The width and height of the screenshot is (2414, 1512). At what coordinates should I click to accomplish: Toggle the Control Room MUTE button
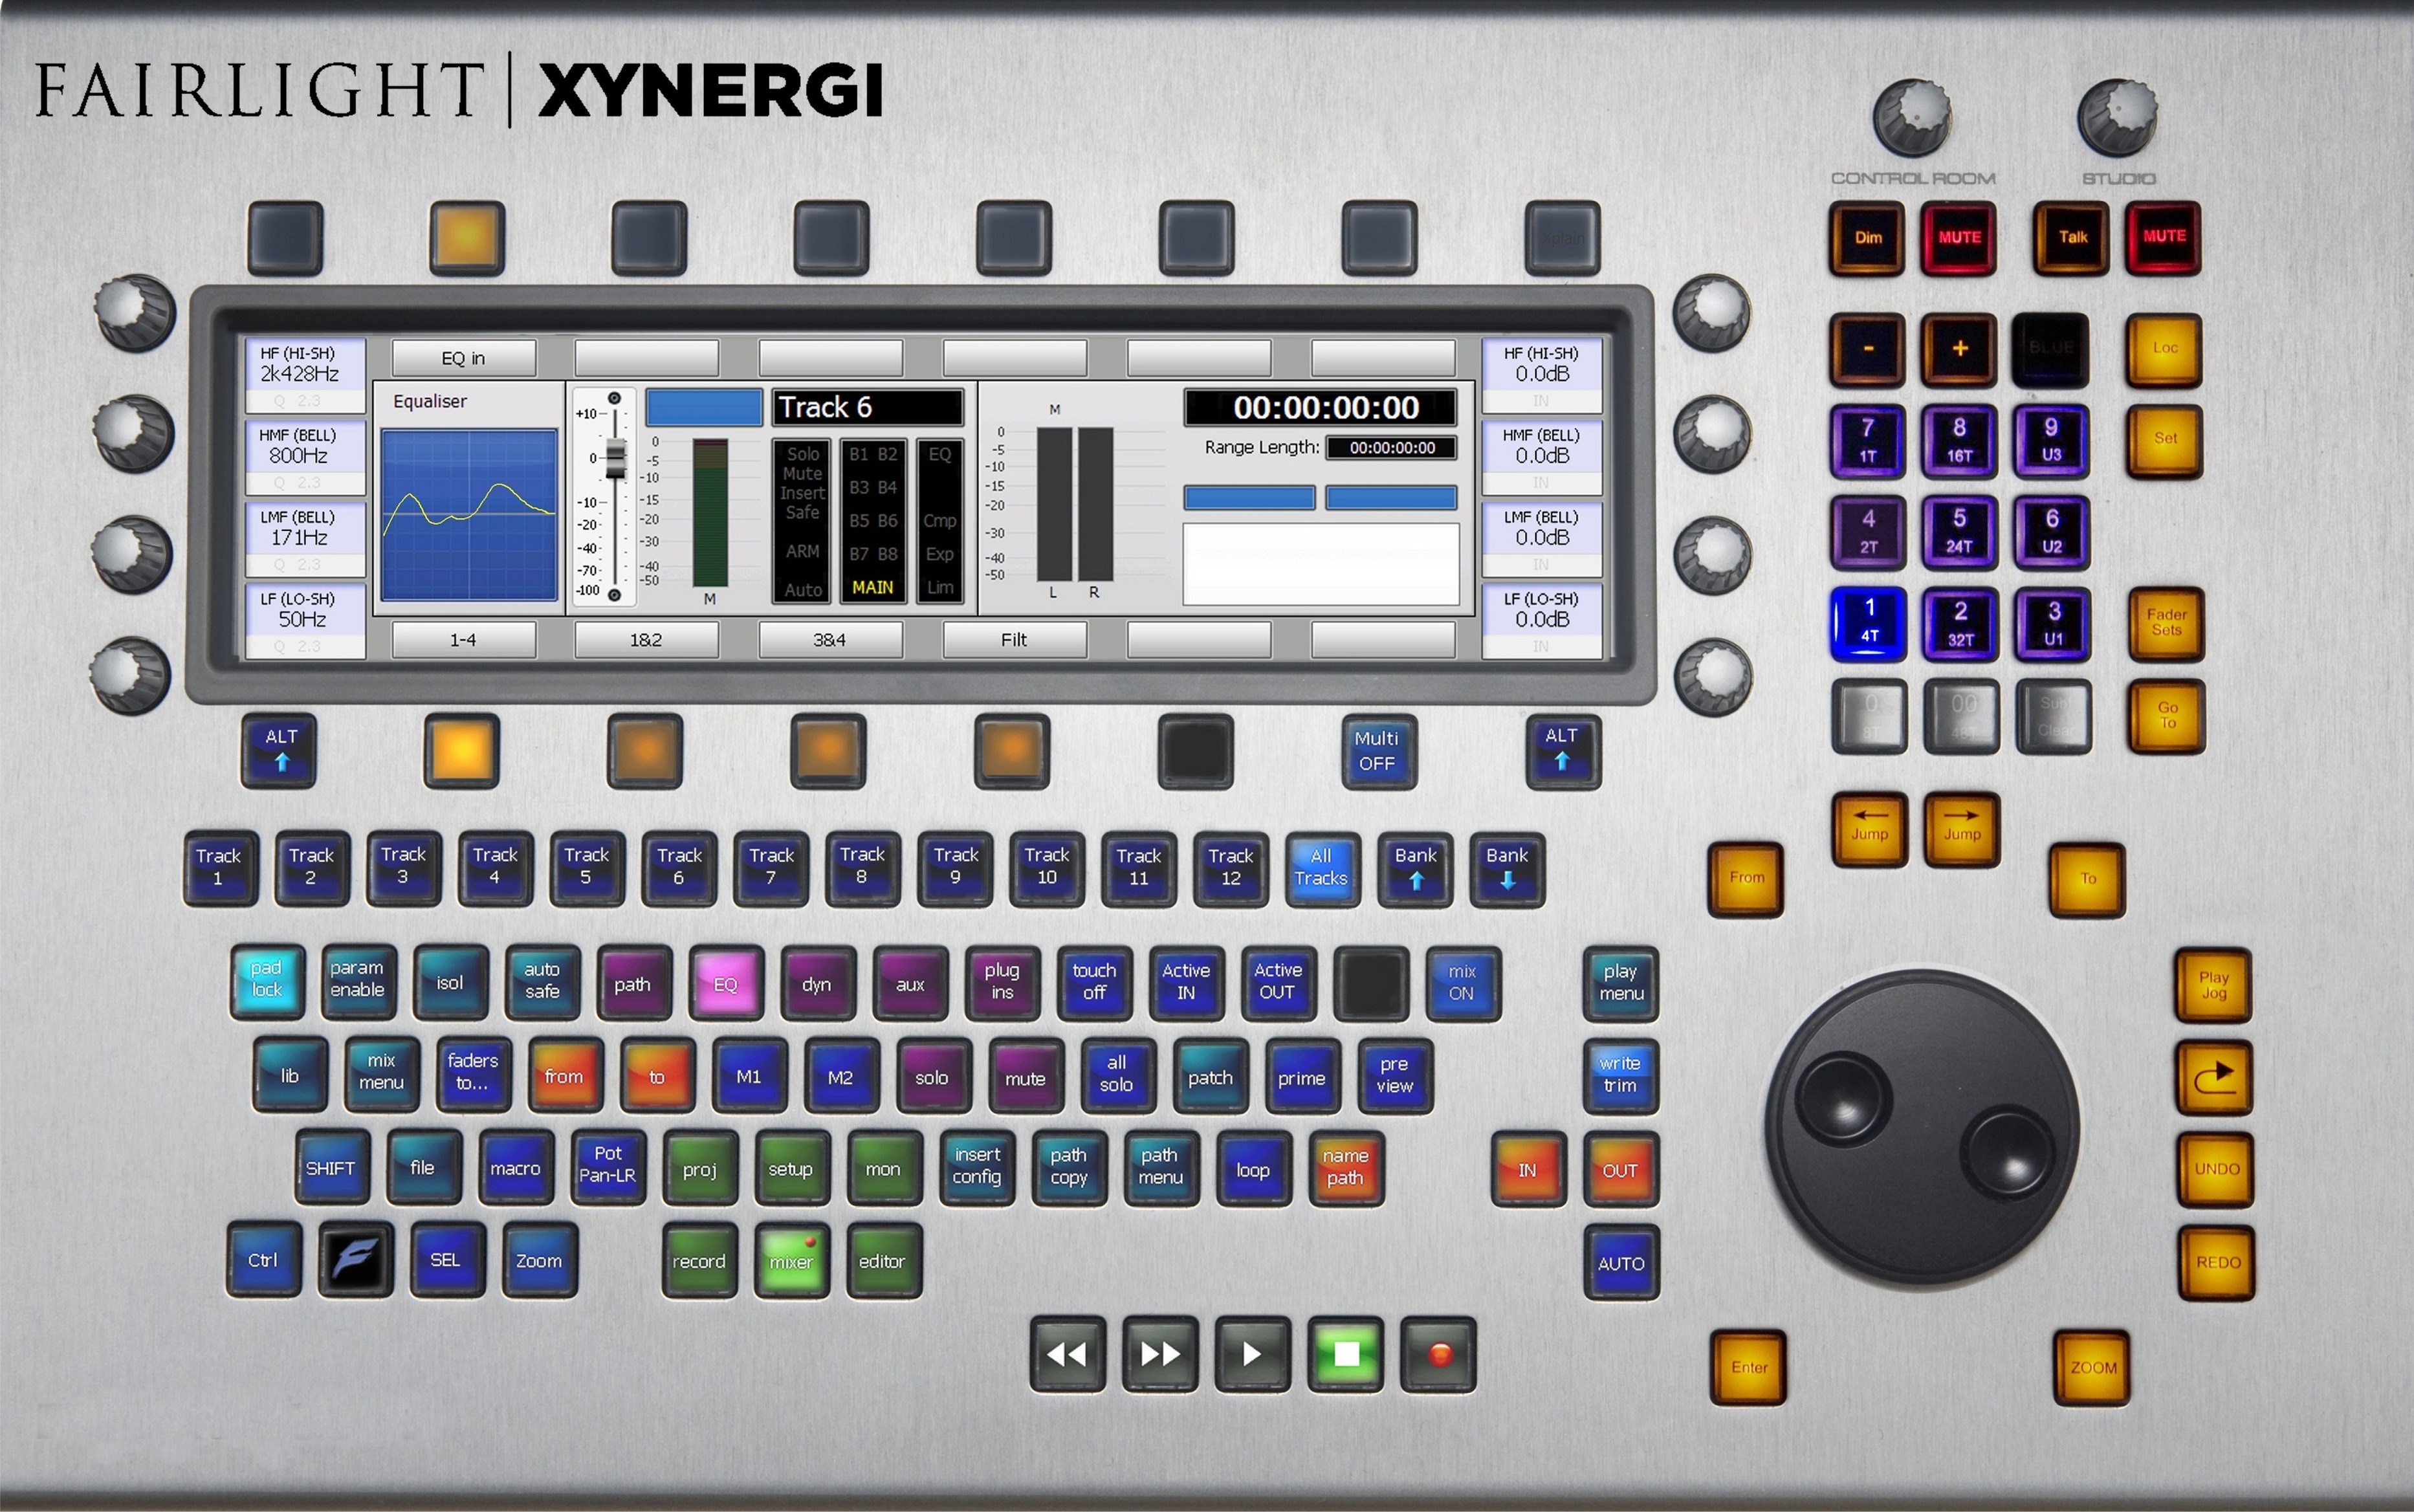tap(1958, 238)
